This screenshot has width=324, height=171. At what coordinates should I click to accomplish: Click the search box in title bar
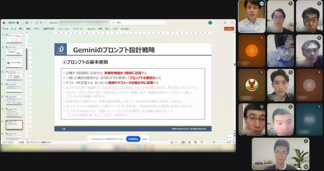(x=138, y=23)
